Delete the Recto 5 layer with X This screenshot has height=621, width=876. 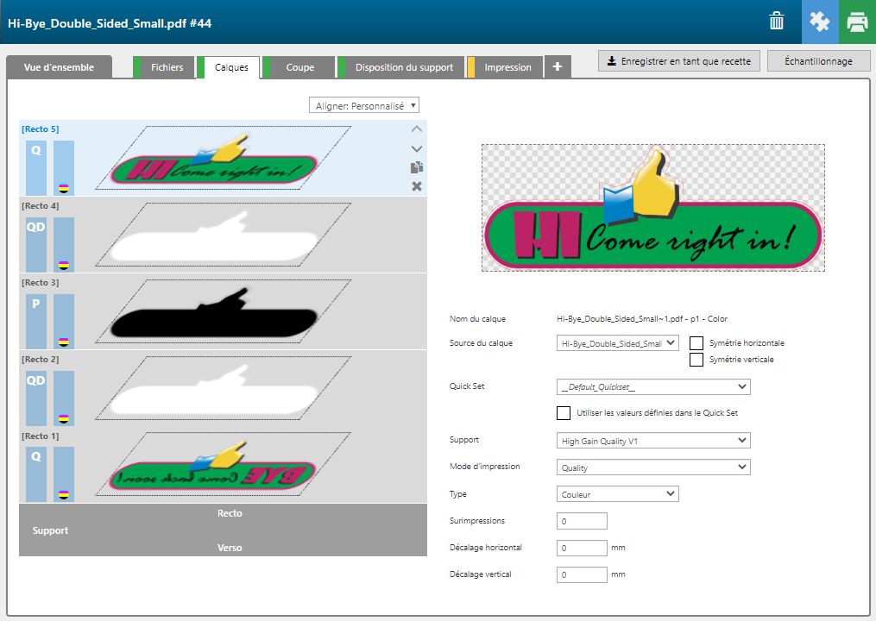coord(417,186)
